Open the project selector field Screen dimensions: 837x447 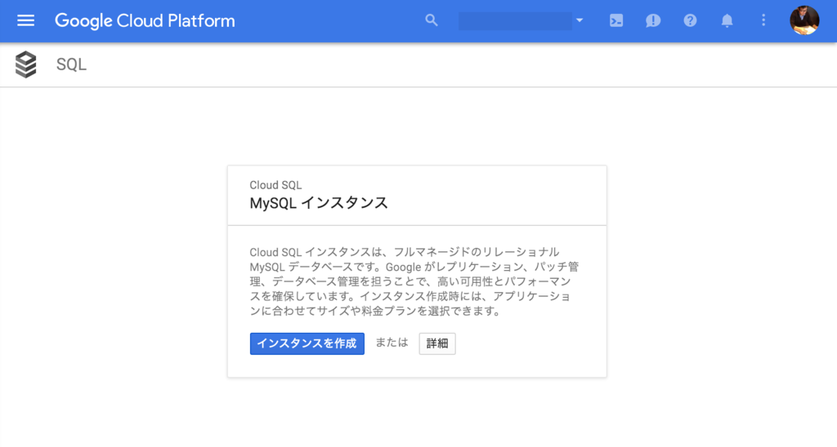(515, 21)
